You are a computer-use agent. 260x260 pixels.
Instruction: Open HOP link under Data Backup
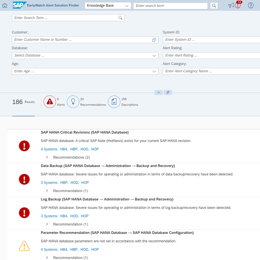click(85, 183)
